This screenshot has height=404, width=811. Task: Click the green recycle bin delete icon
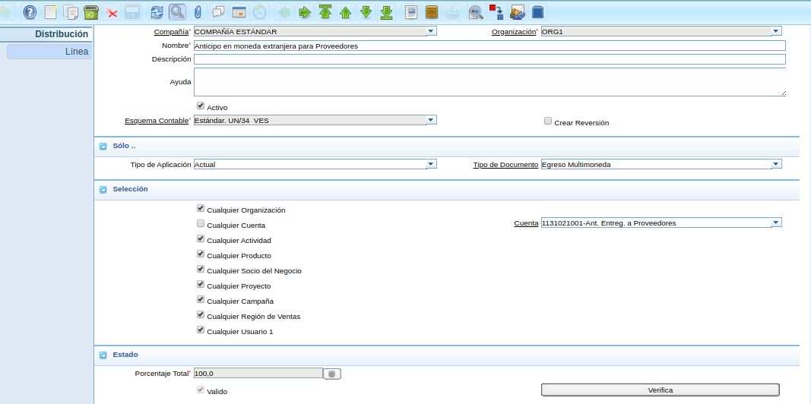coord(91,11)
